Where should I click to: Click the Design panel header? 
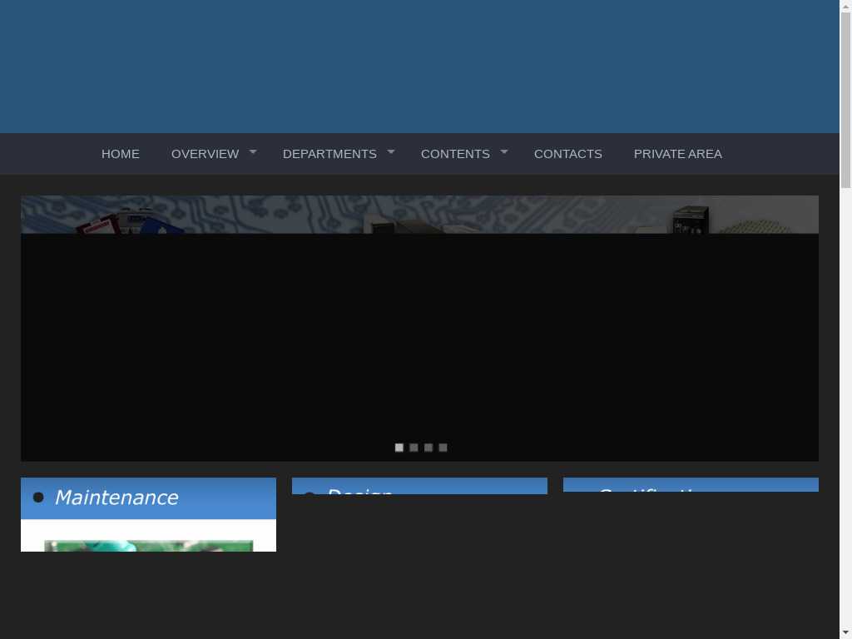pyautogui.click(x=419, y=486)
